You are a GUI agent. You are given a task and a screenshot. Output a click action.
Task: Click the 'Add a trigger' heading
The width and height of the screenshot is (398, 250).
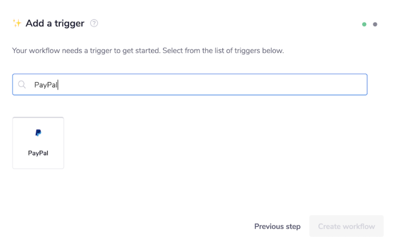coord(55,23)
